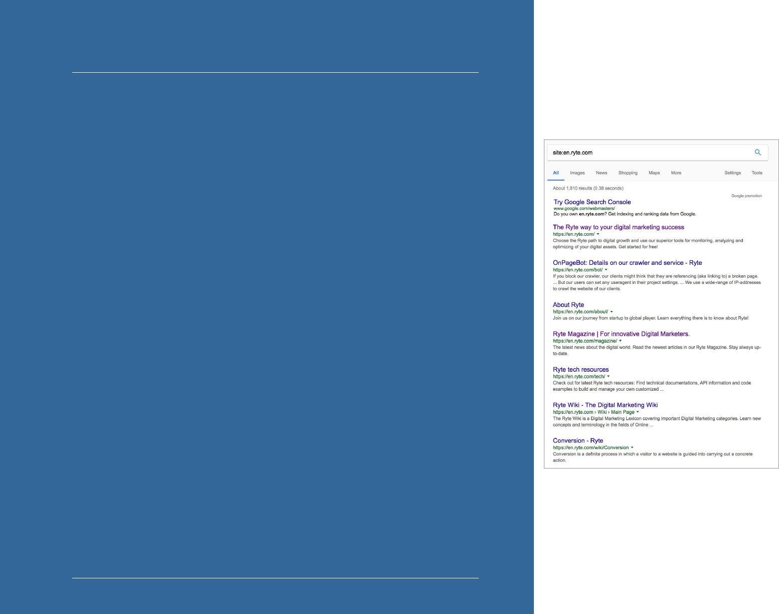This screenshot has width=779, height=614.
Task: Open the search Tools menu
Action: click(x=756, y=173)
